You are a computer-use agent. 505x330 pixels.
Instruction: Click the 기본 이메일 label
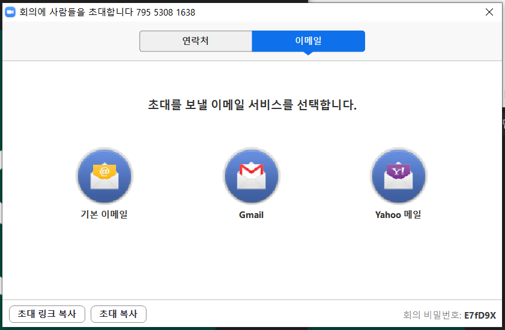click(x=104, y=214)
